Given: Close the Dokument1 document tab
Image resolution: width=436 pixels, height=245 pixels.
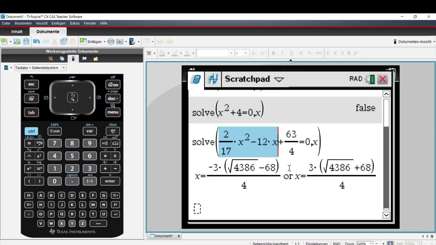Looking at the screenshot, I should 178,236.
